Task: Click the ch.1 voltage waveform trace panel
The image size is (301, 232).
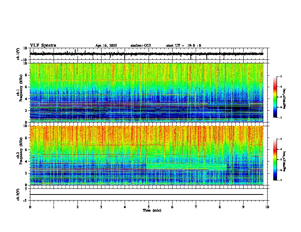Action: [x=149, y=54]
